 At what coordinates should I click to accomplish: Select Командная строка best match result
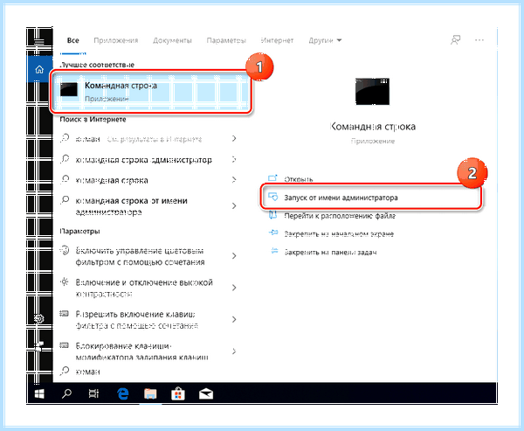pyautogui.click(x=151, y=91)
